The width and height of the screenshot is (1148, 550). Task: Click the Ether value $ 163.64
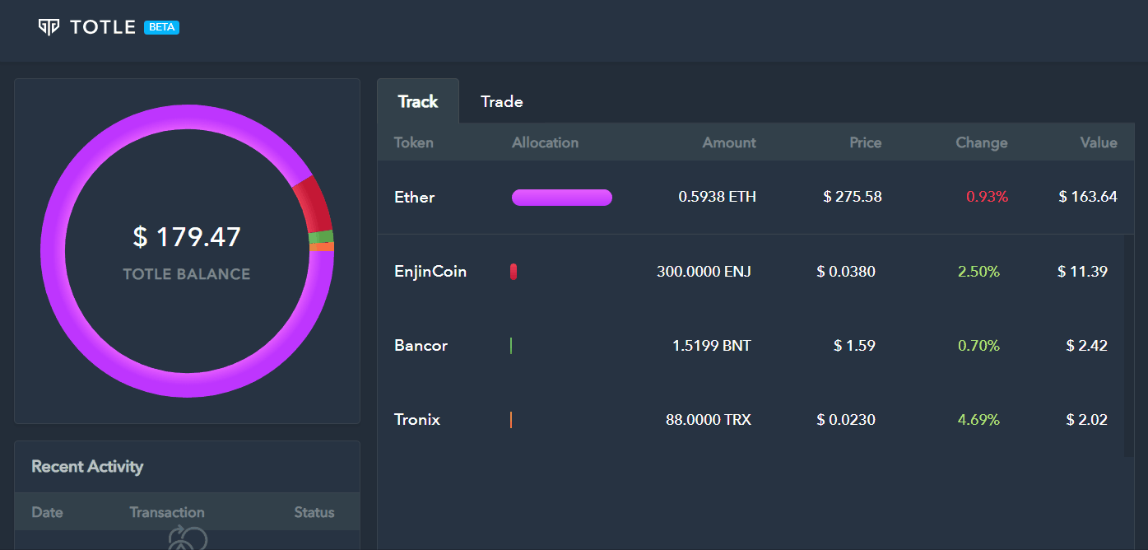(x=1088, y=197)
